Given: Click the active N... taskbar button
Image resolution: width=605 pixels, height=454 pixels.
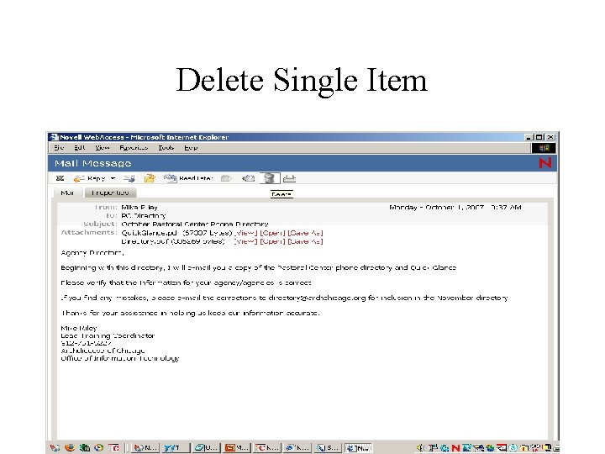Looking at the screenshot, I should pyautogui.click(x=358, y=448).
